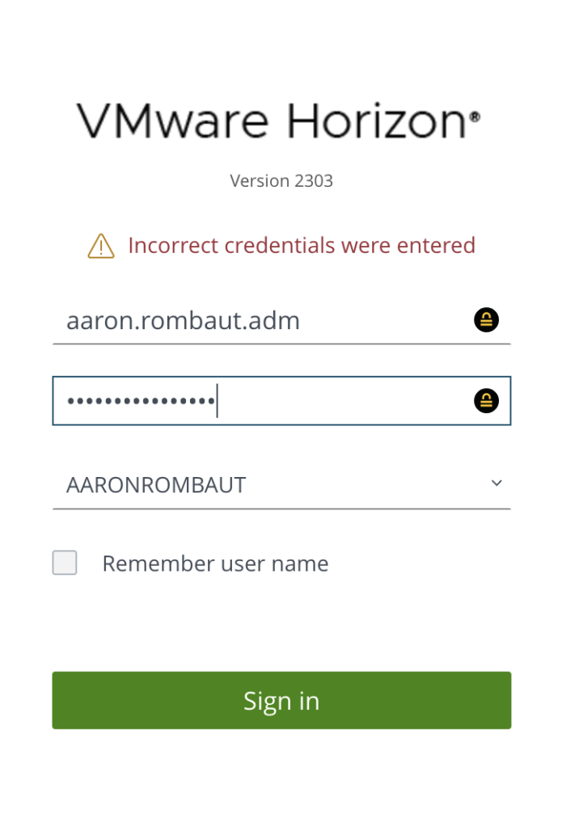Click the VMware Horizon logo
This screenshot has width=562, height=828.
(278, 121)
